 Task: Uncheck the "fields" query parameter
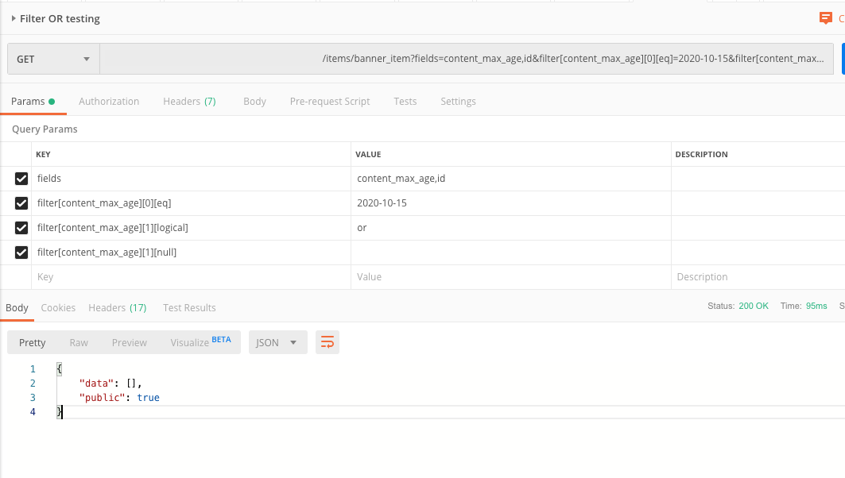[21, 178]
